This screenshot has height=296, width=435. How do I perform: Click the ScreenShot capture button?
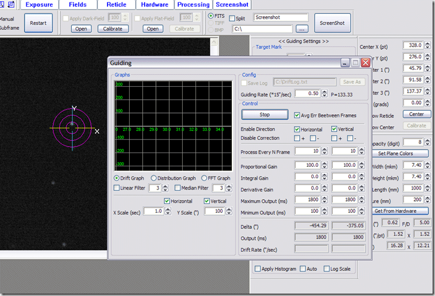(x=332, y=23)
